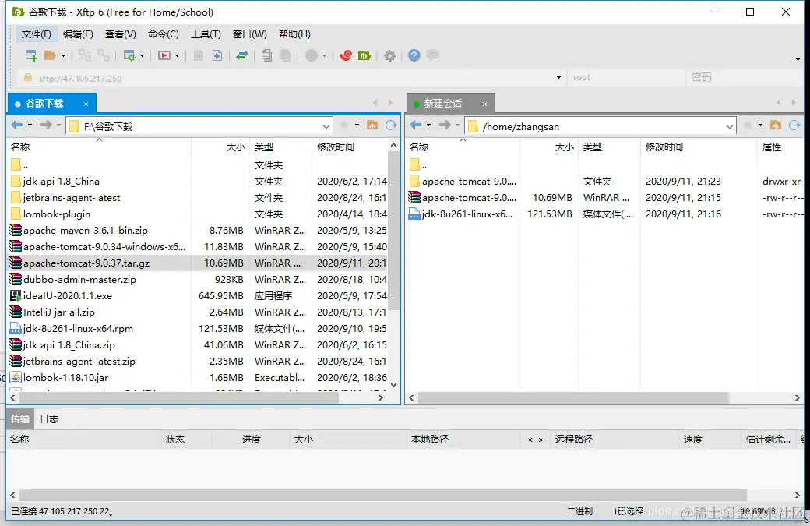Screen dimensions: 810x526
Task: Open help via blue question icon
Action: tap(414, 55)
